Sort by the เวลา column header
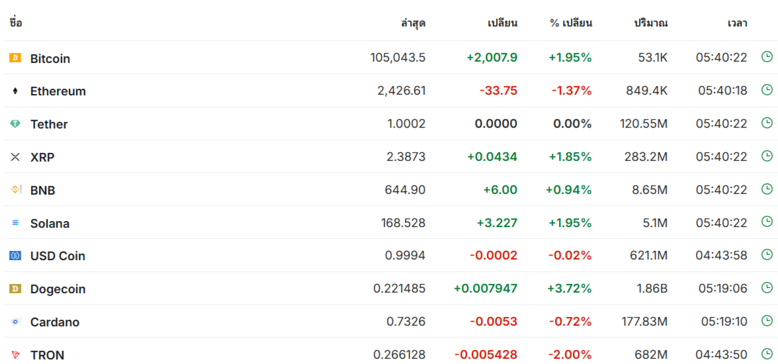778x364 pixels. point(737,23)
